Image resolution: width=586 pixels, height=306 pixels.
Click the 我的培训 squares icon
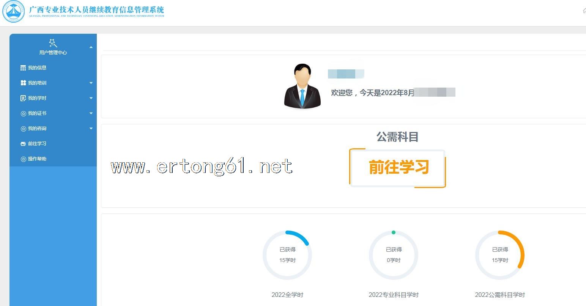(23, 83)
